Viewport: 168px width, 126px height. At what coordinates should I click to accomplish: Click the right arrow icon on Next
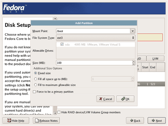[153, 120]
